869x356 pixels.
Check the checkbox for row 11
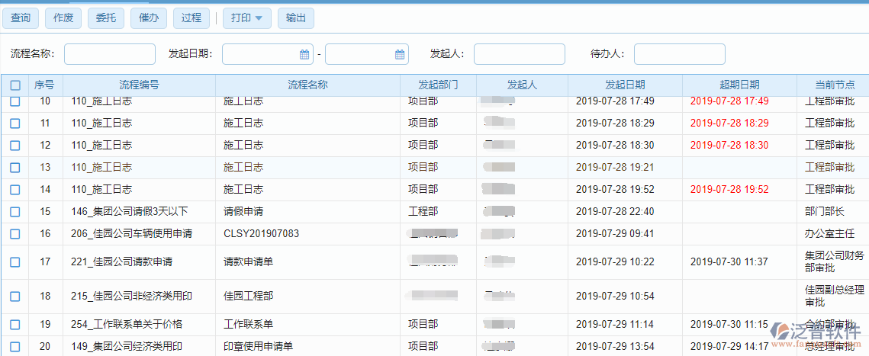15,123
